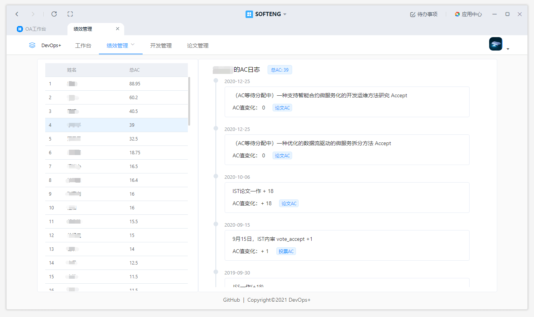Toggle fullscreen with the expand icon
Viewport: 534px width, 317px height.
70,14
